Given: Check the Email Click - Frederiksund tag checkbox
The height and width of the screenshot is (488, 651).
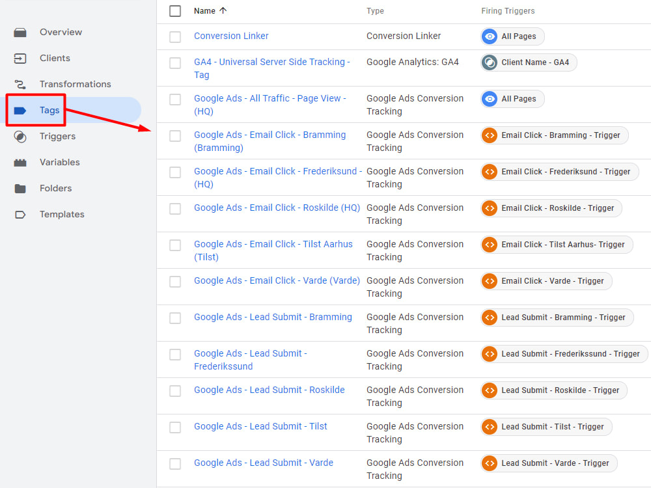Looking at the screenshot, I should point(175,172).
